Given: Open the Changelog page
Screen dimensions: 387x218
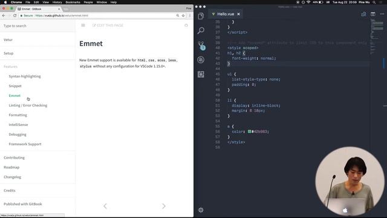Looking at the screenshot, I should point(12,177).
